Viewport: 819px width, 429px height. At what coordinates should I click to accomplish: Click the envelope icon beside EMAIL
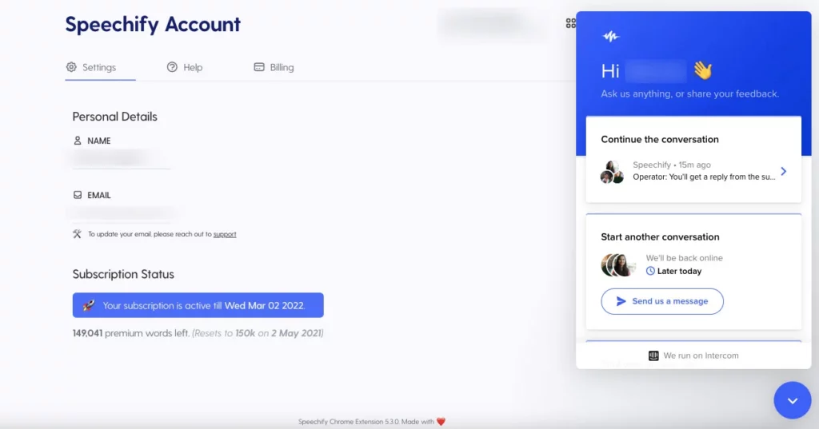pyautogui.click(x=78, y=195)
